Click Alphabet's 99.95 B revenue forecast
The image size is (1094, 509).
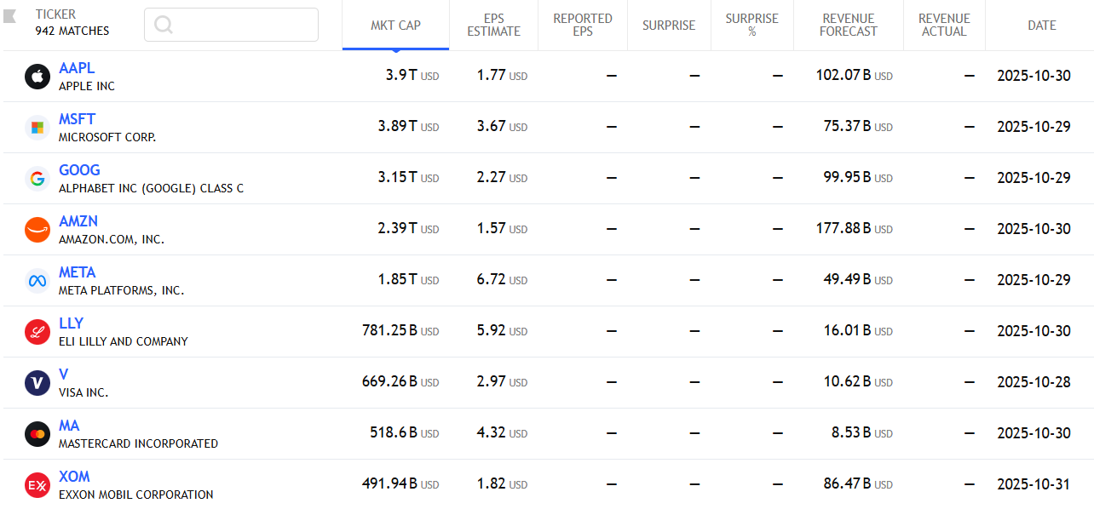pos(858,178)
